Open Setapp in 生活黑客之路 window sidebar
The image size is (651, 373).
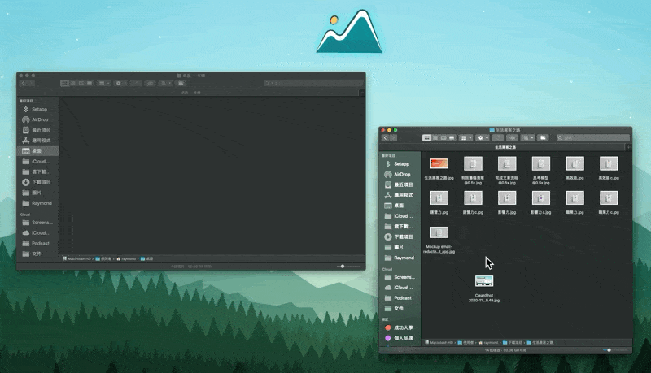pos(400,163)
